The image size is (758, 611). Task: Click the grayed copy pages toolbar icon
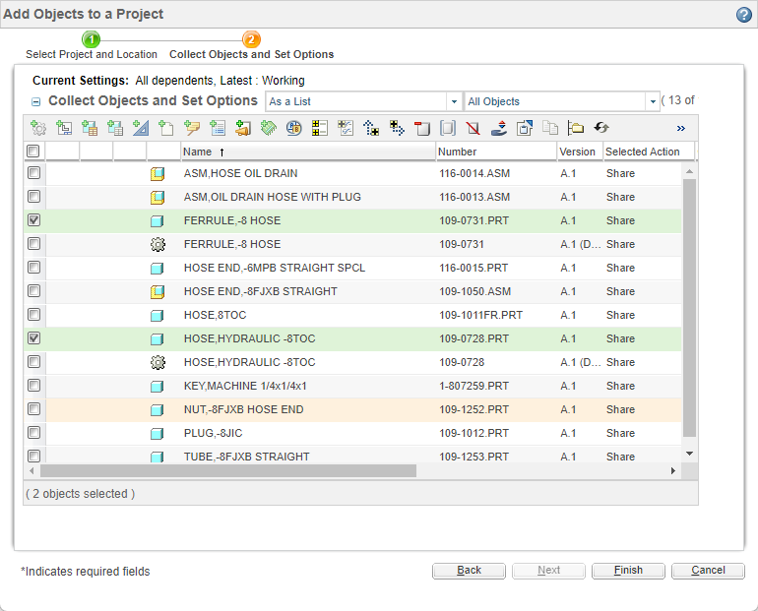pyautogui.click(x=550, y=128)
